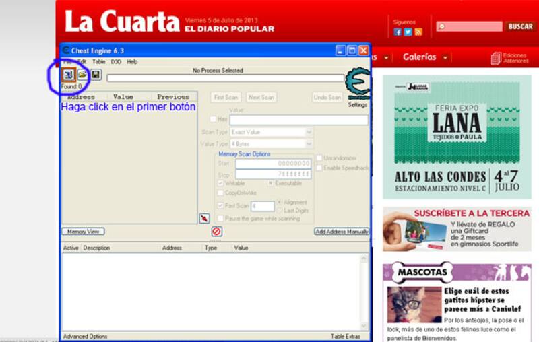
Task: Enable the Speedhack checkbox
Action: [319, 167]
